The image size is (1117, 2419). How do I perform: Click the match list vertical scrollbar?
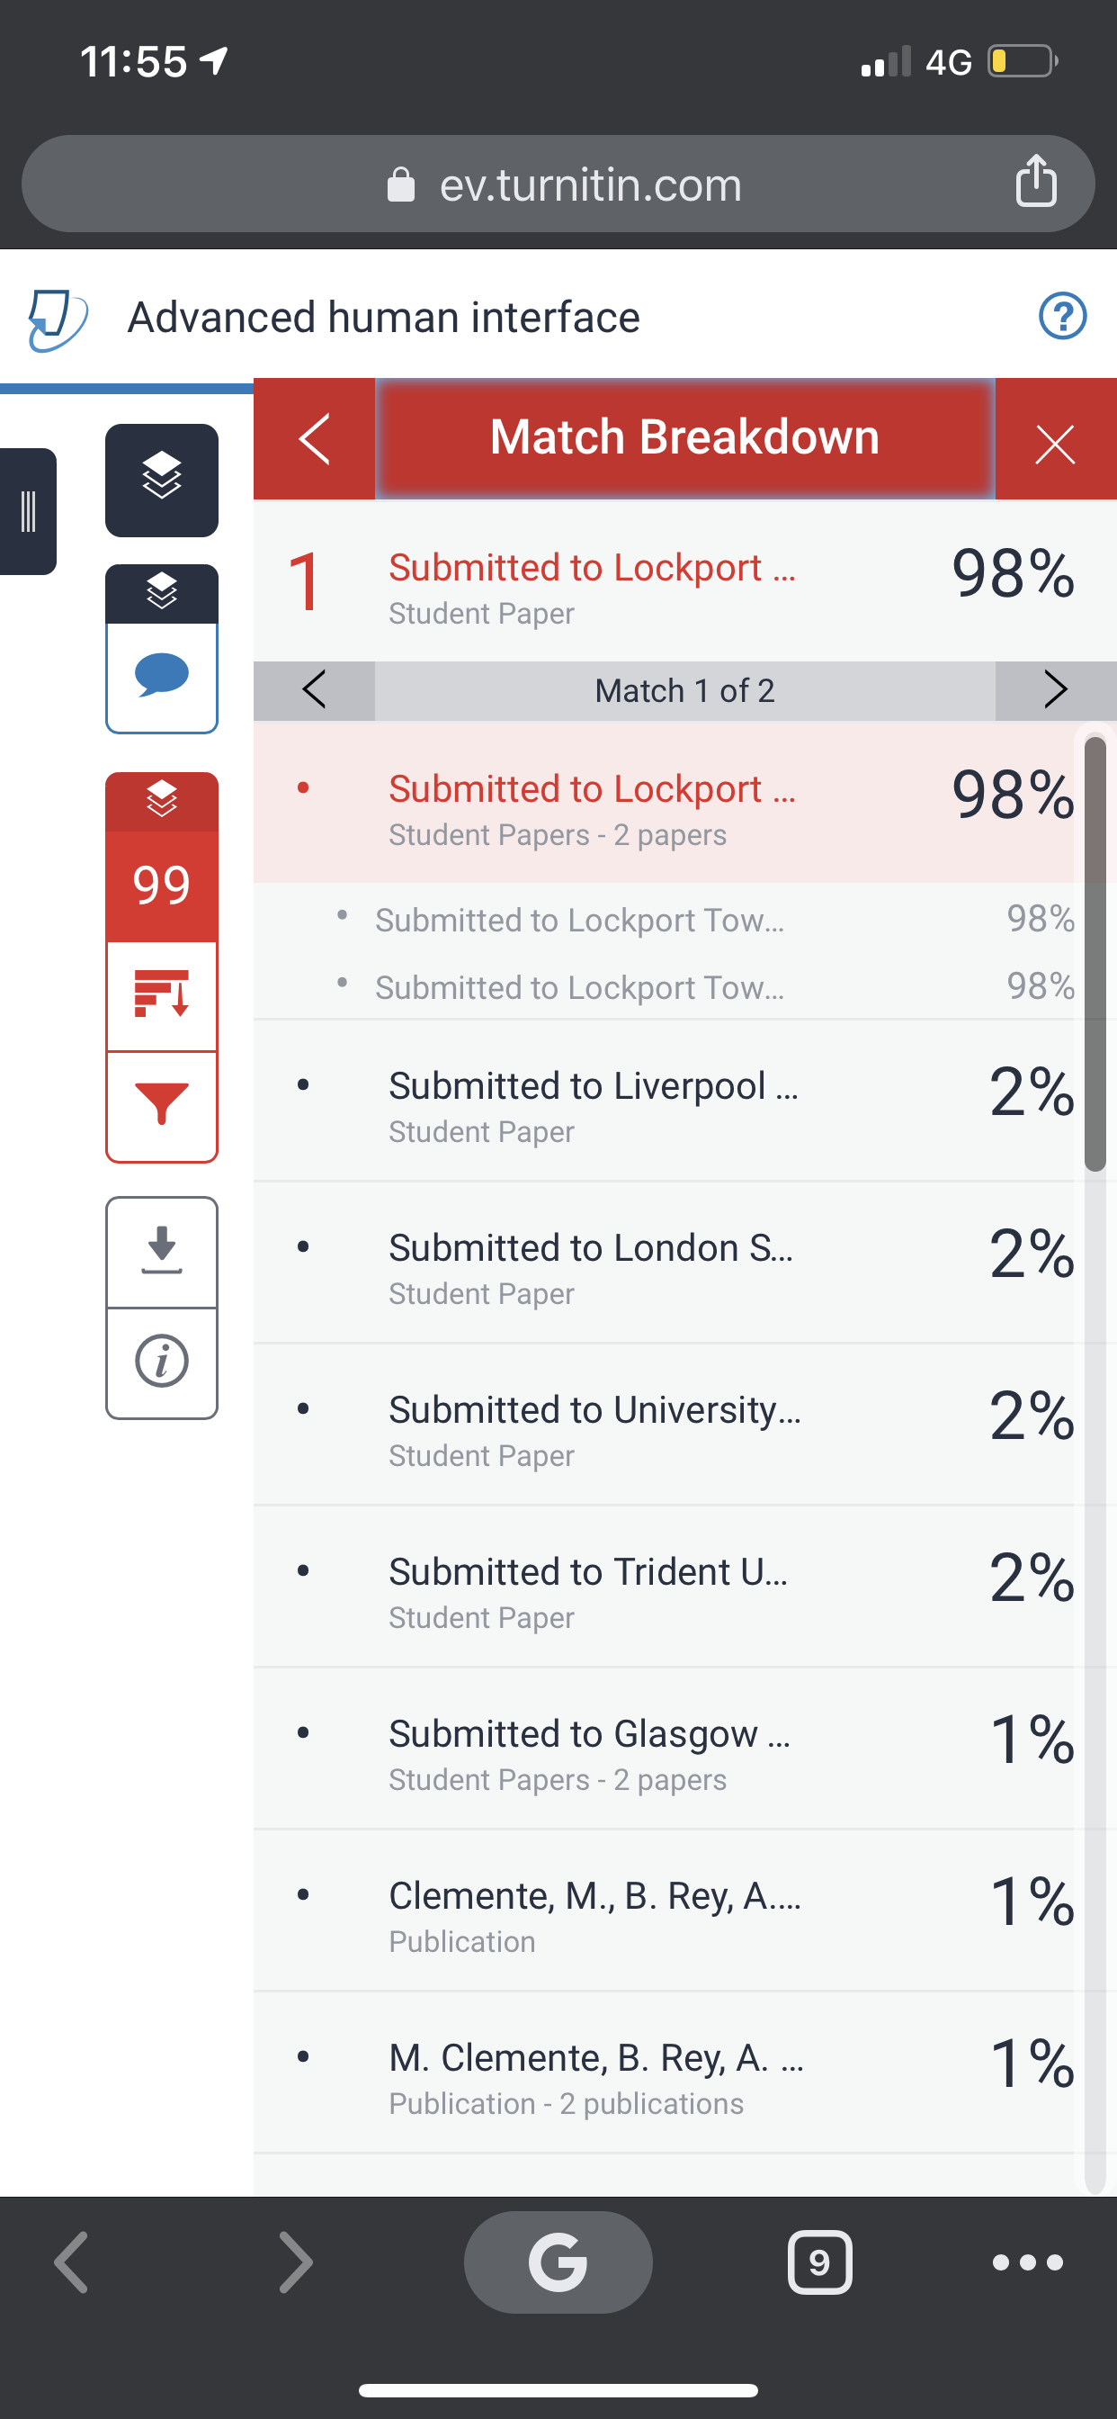click(x=1095, y=953)
